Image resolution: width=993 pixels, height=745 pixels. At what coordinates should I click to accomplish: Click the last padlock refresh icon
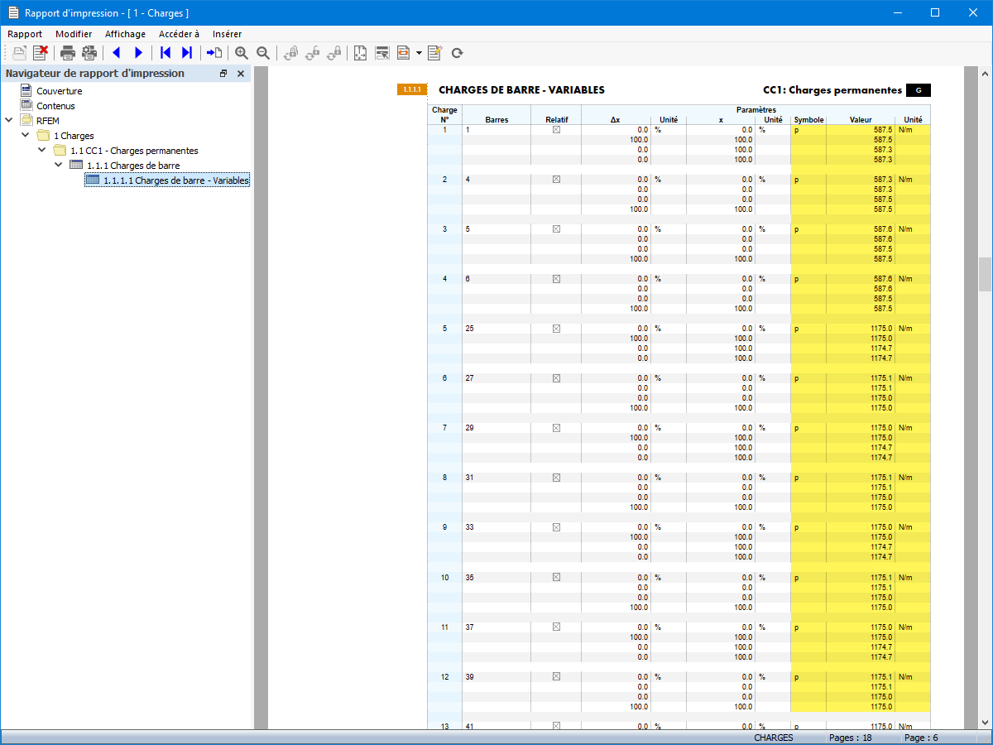point(333,53)
